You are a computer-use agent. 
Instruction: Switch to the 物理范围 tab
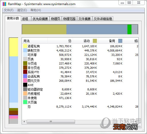(69, 19)
